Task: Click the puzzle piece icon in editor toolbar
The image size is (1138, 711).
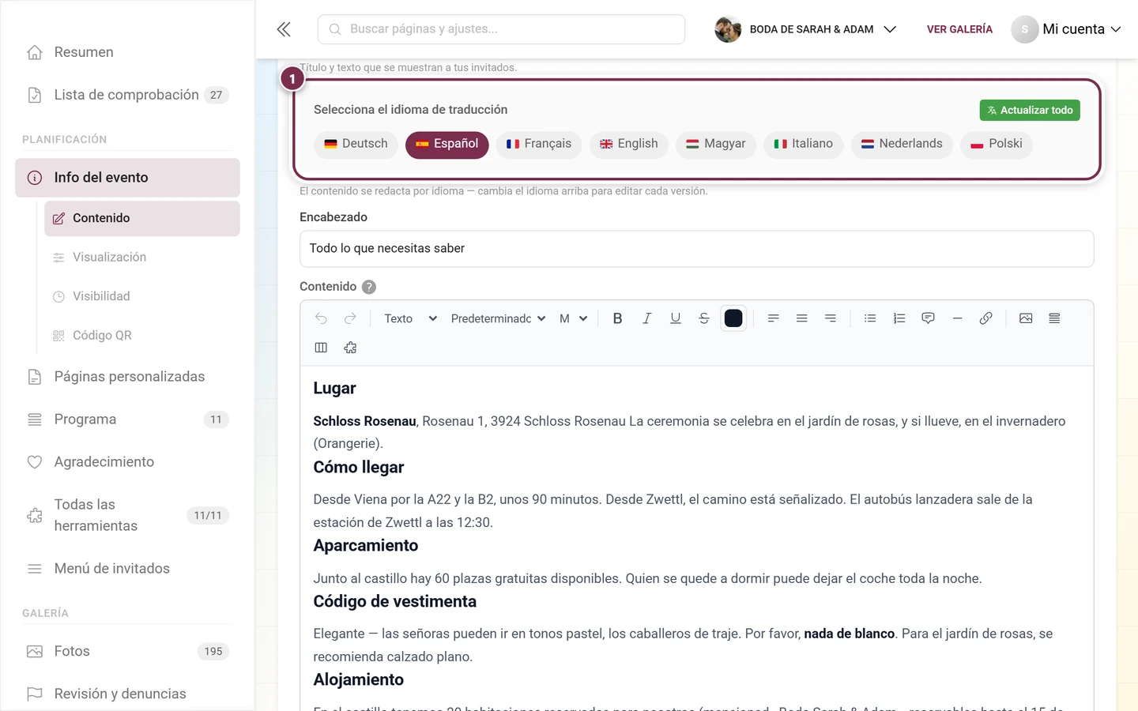Action: tap(350, 348)
